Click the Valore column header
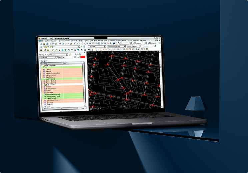Viewport: 248px width, 173px height. tap(64, 63)
